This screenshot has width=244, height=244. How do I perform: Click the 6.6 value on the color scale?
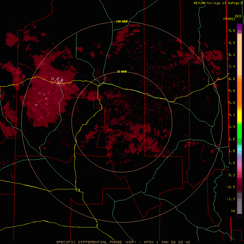coord(232,79)
